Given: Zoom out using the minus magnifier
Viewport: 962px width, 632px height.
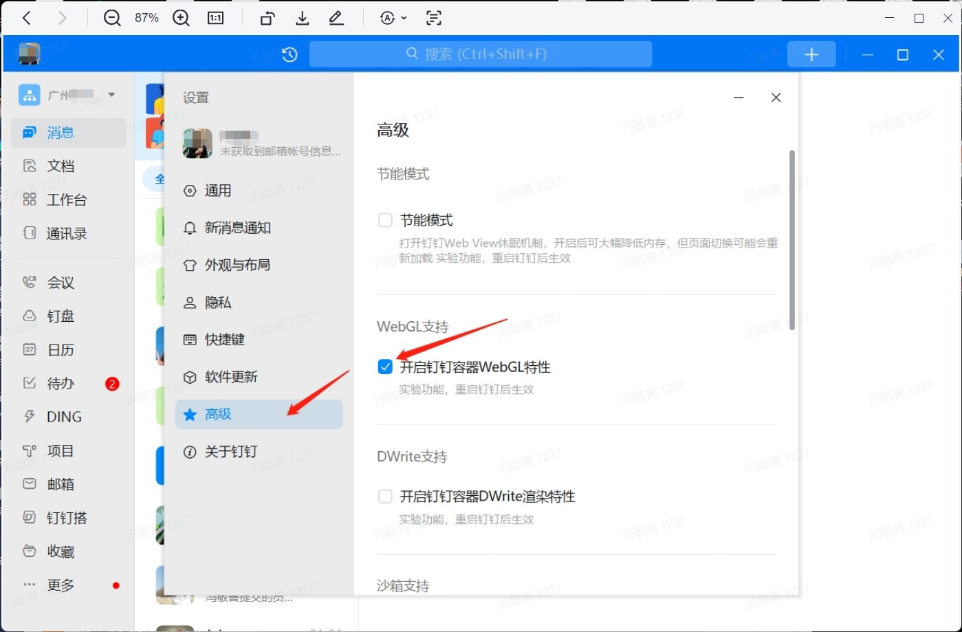Looking at the screenshot, I should coord(112,19).
